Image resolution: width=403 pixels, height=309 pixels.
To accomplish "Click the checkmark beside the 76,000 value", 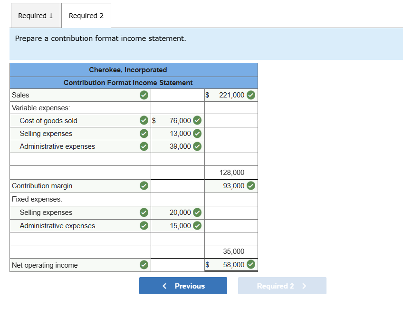I will click(197, 121).
